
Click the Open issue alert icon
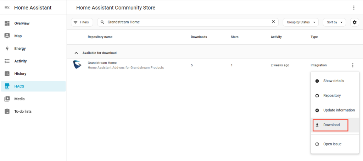pyautogui.click(x=317, y=144)
